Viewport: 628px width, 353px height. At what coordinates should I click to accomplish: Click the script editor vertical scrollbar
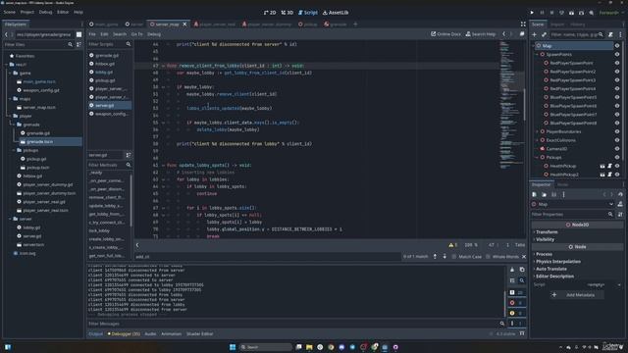coord(525,104)
